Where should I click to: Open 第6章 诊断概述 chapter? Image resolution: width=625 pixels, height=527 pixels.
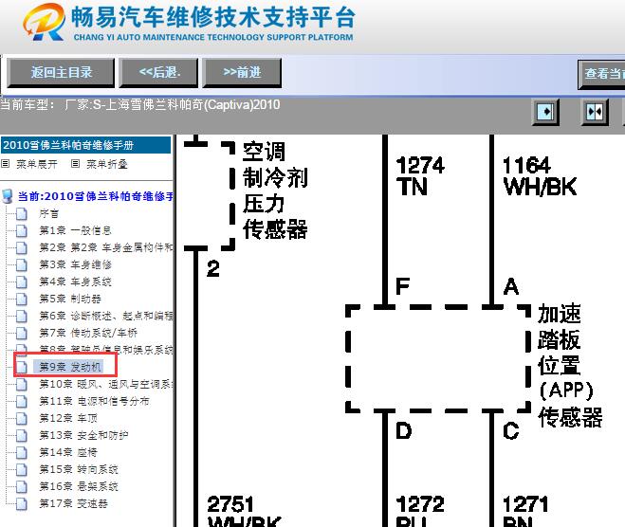(106, 316)
